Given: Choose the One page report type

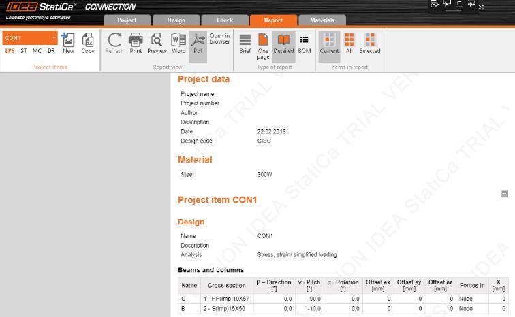Looking at the screenshot, I should (263, 46).
